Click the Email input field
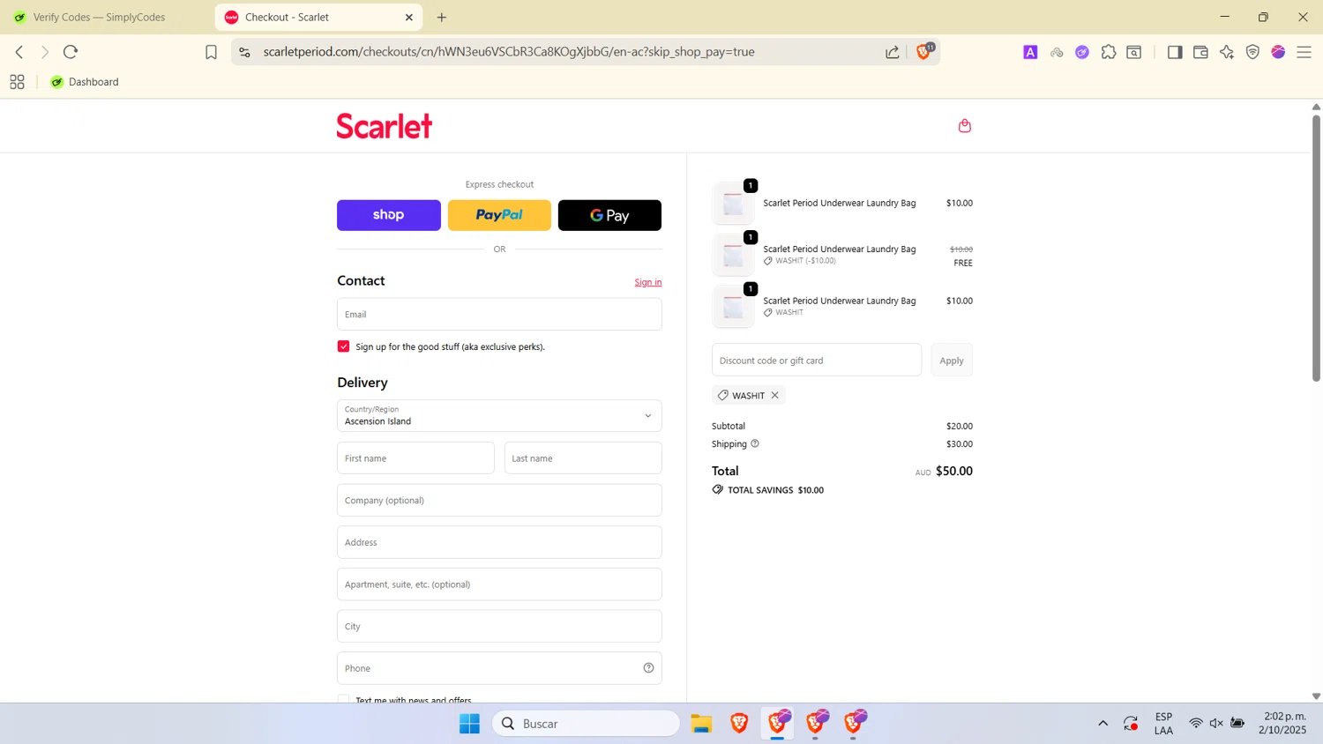The height and width of the screenshot is (744, 1323). coord(499,314)
